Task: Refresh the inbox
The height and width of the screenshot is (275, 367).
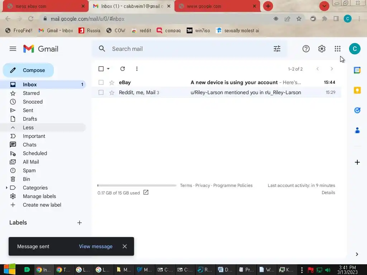Action: click(123, 69)
